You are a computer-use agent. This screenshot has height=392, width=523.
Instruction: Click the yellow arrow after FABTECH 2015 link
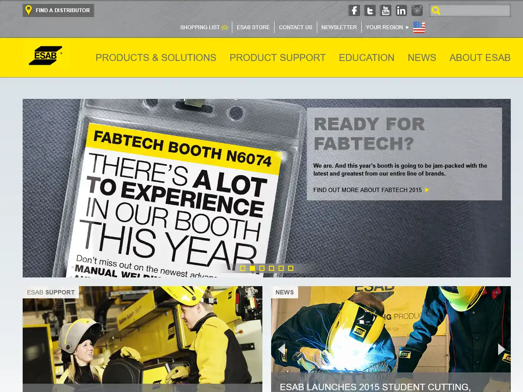427,190
